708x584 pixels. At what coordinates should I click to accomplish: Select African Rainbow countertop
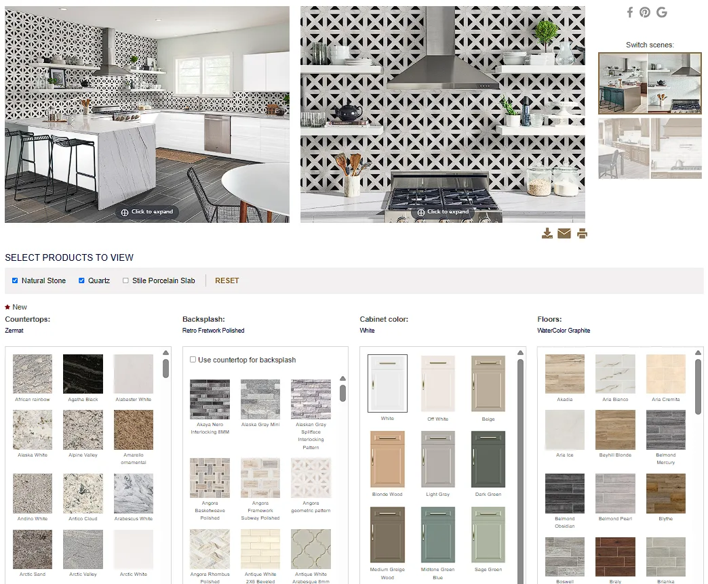point(33,374)
